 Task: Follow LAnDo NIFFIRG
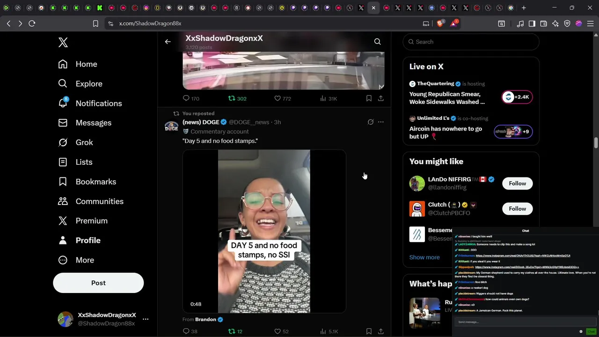(517, 183)
